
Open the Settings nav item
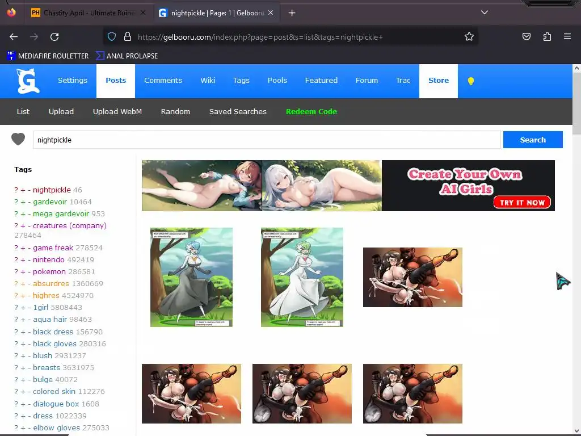pyautogui.click(x=73, y=81)
